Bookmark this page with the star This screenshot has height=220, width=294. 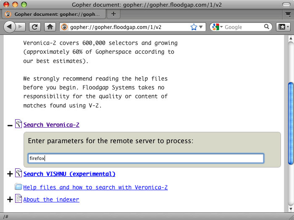[x=193, y=27]
